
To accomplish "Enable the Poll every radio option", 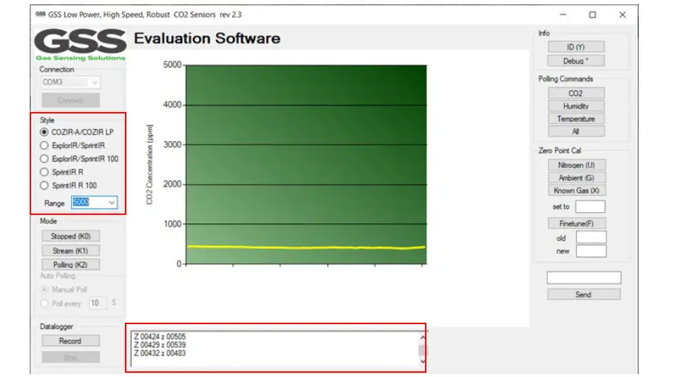I will [x=44, y=304].
